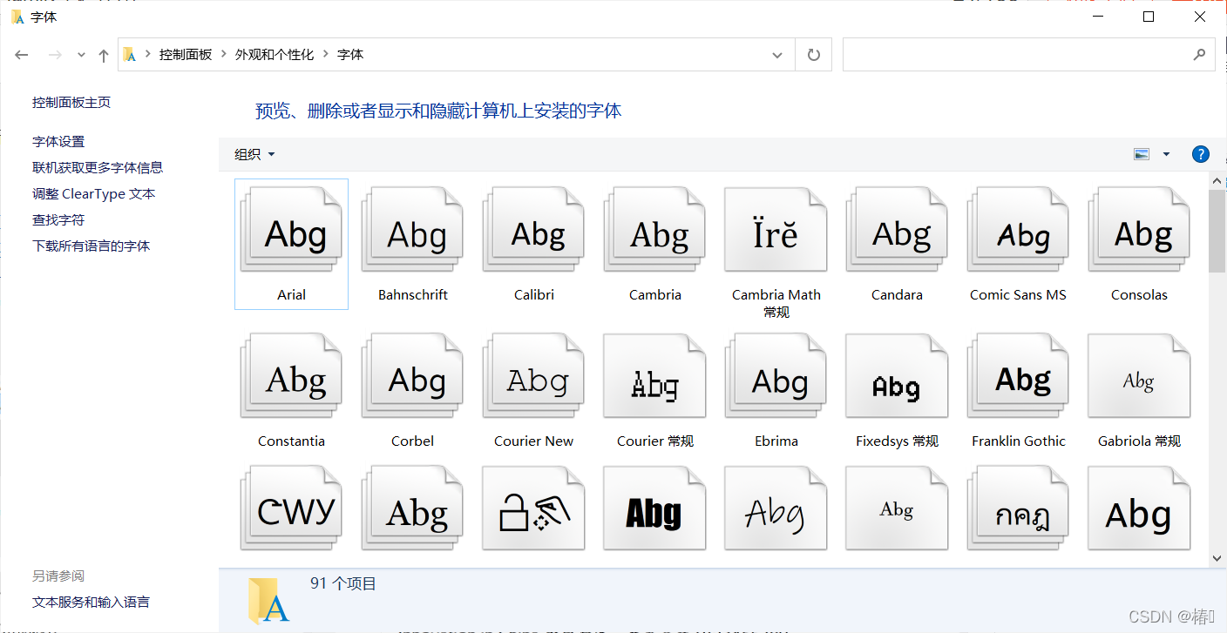
Task: Change view using the view mode button
Action: (1142, 154)
